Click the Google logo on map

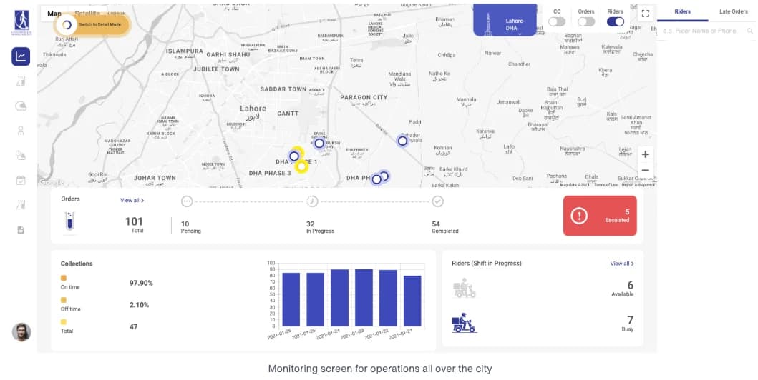[52, 182]
